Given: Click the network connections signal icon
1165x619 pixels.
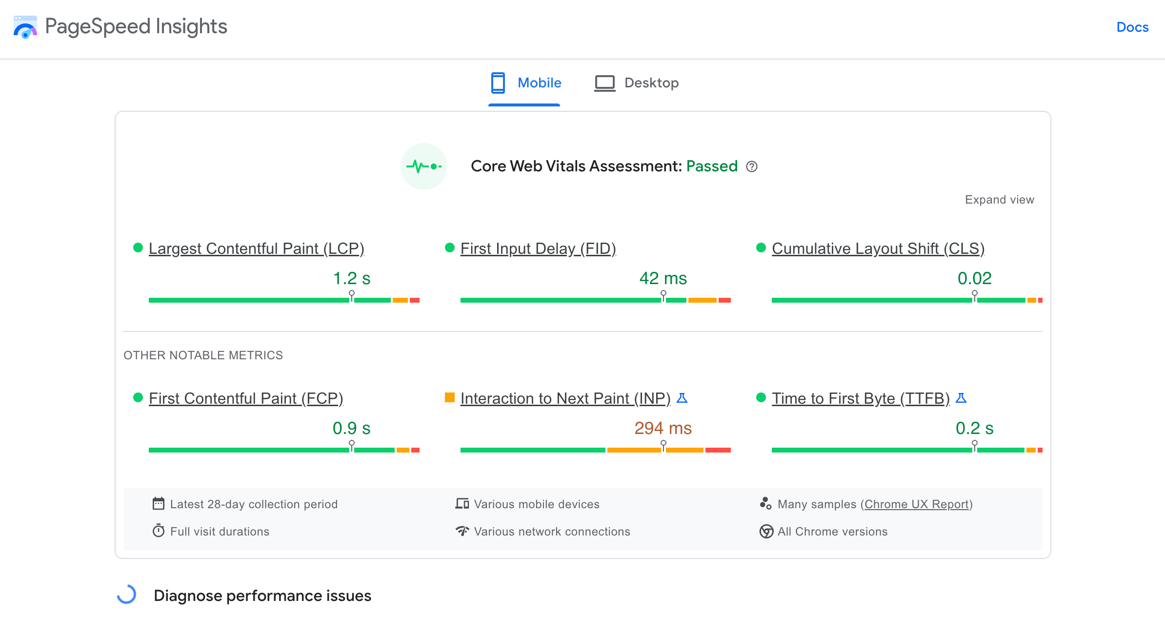Looking at the screenshot, I should (x=462, y=531).
